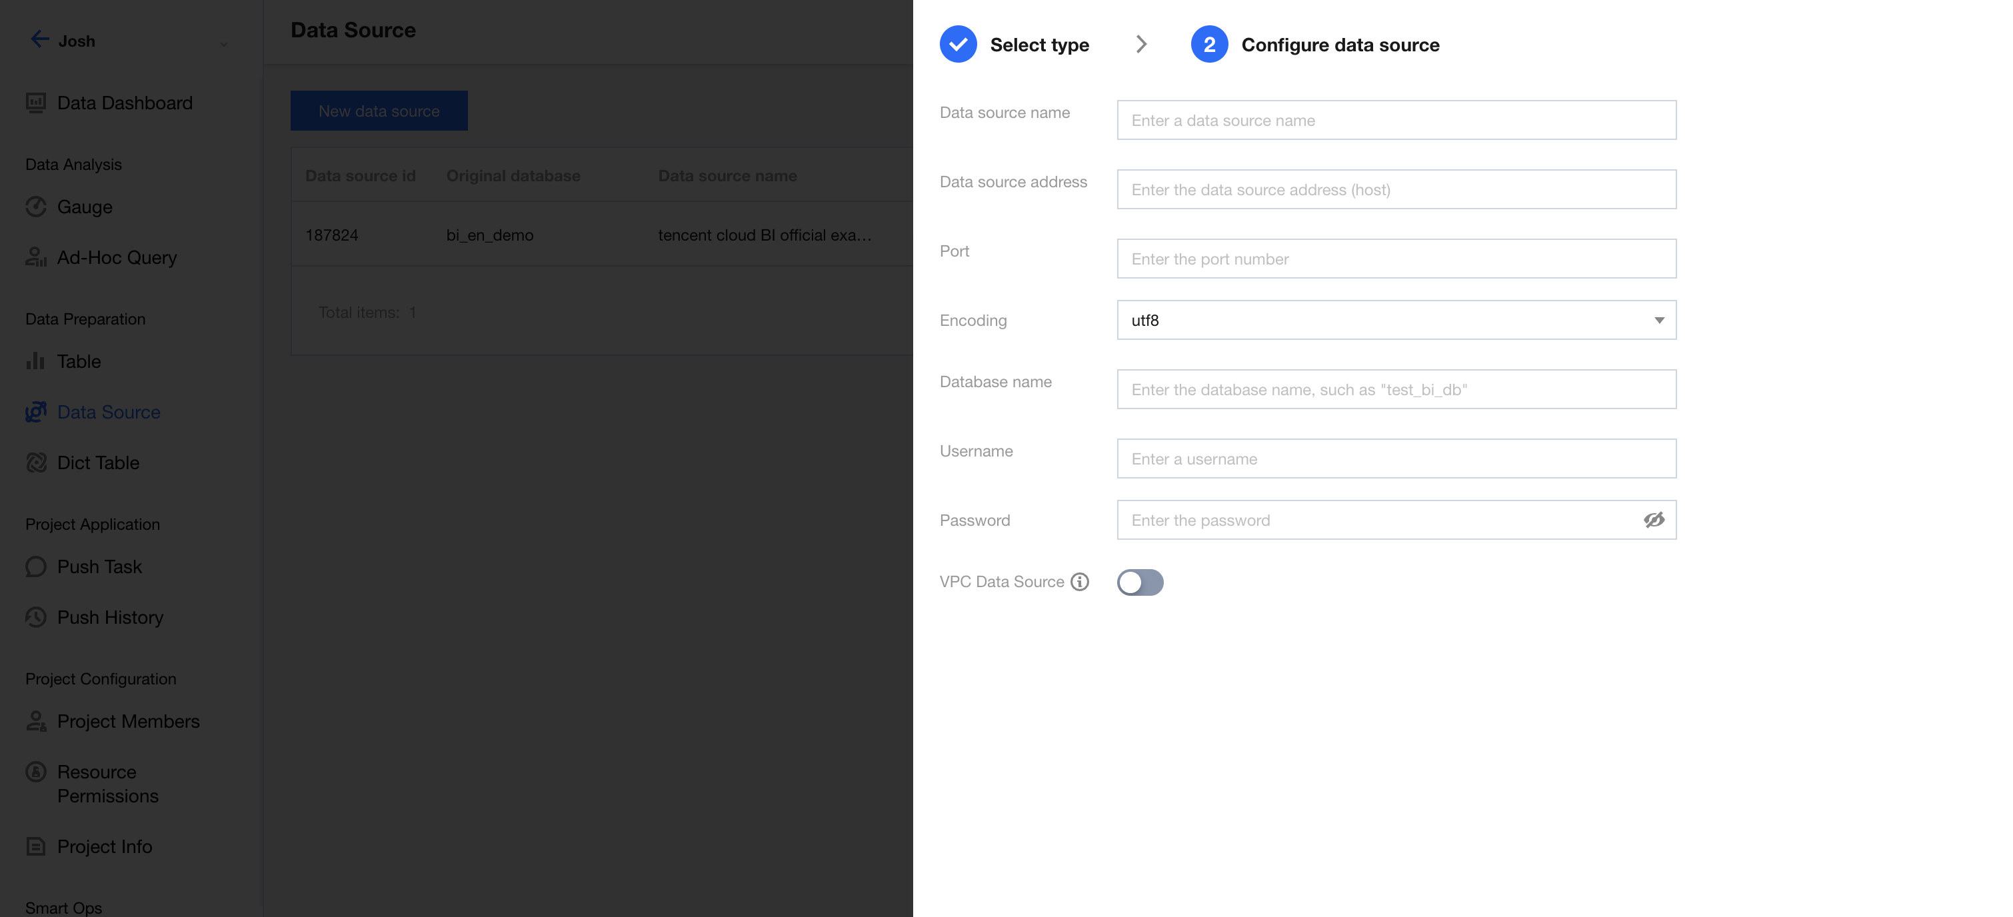
Task: Click the completed Select type step checkmark
Action: click(x=958, y=45)
